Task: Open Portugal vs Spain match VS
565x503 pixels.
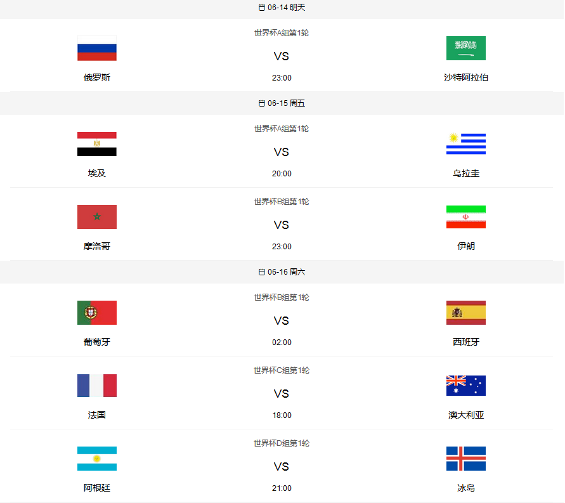Action: click(282, 321)
